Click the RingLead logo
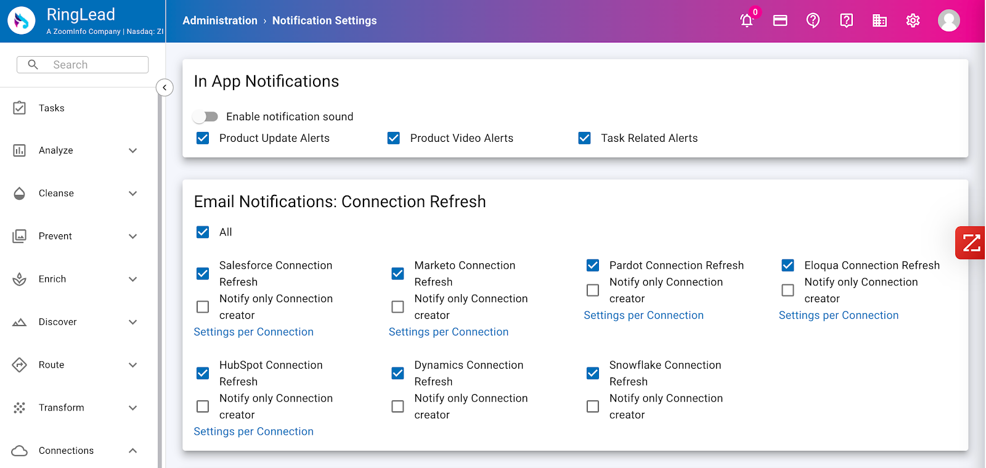986x468 pixels. point(22,21)
